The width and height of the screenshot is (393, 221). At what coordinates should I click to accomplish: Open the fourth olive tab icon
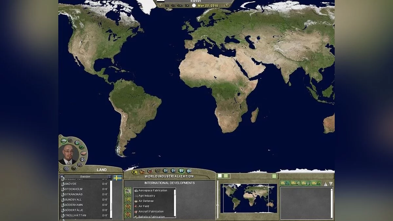(158, 171)
